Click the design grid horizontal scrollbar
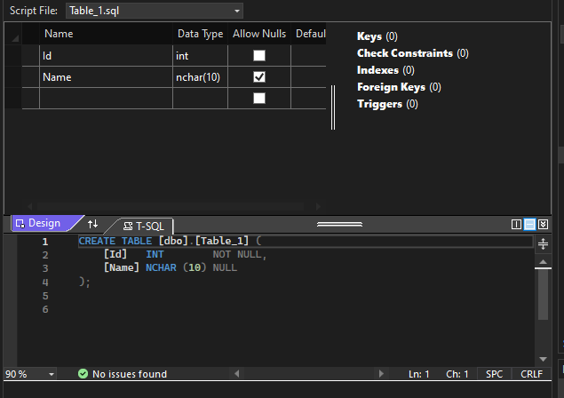 point(171,206)
